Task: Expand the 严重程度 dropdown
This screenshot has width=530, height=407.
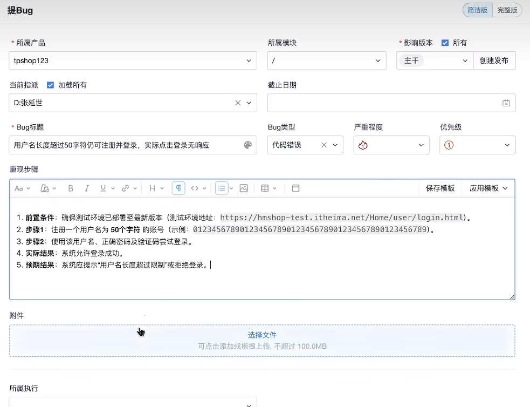Action: point(391,145)
